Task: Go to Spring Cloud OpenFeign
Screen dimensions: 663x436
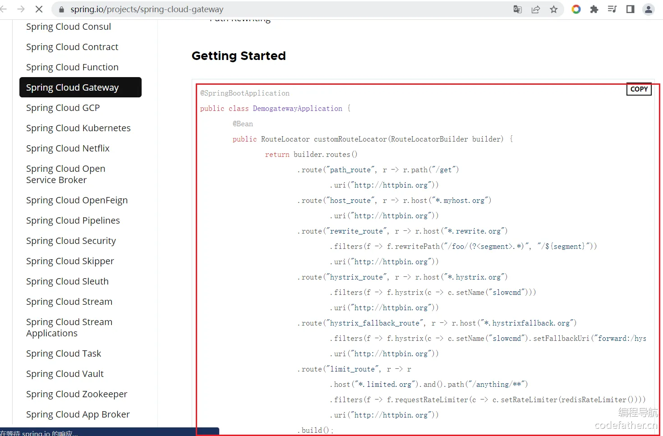Action: pyautogui.click(x=77, y=200)
